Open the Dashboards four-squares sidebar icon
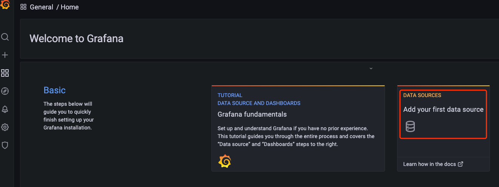499x187 pixels. click(x=5, y=73)
